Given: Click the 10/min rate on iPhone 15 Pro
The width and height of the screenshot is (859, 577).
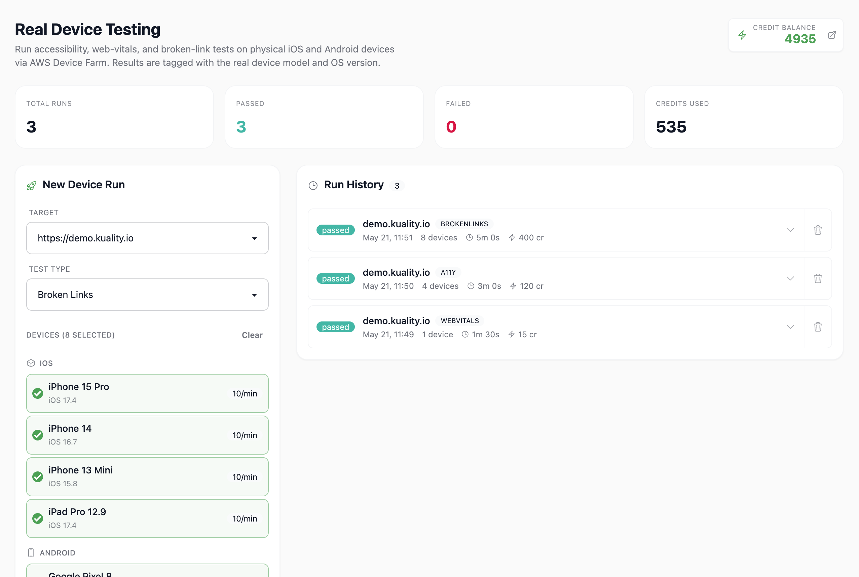Looking at the screenshot, I should [x=245, y=394].
